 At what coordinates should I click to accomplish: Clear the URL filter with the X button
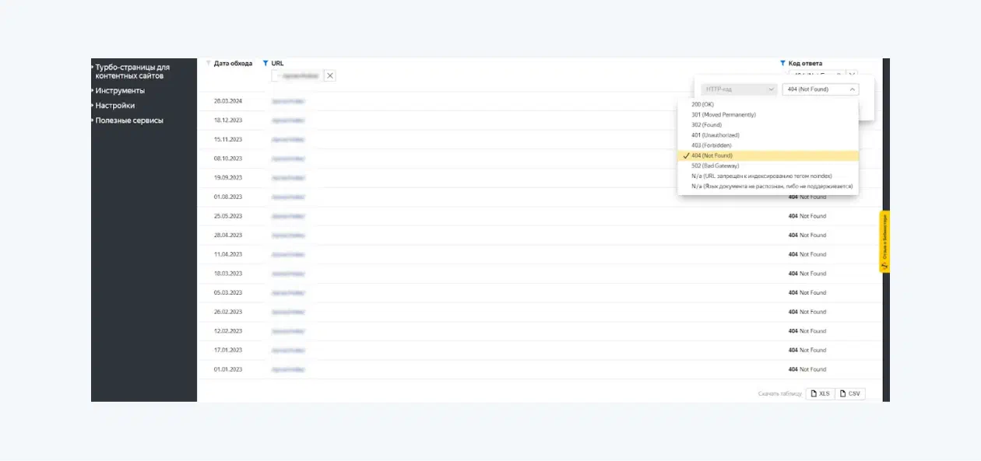(330, 75)
